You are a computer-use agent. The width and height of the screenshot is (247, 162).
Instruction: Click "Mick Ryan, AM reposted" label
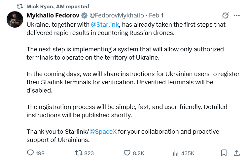(57, 6)
